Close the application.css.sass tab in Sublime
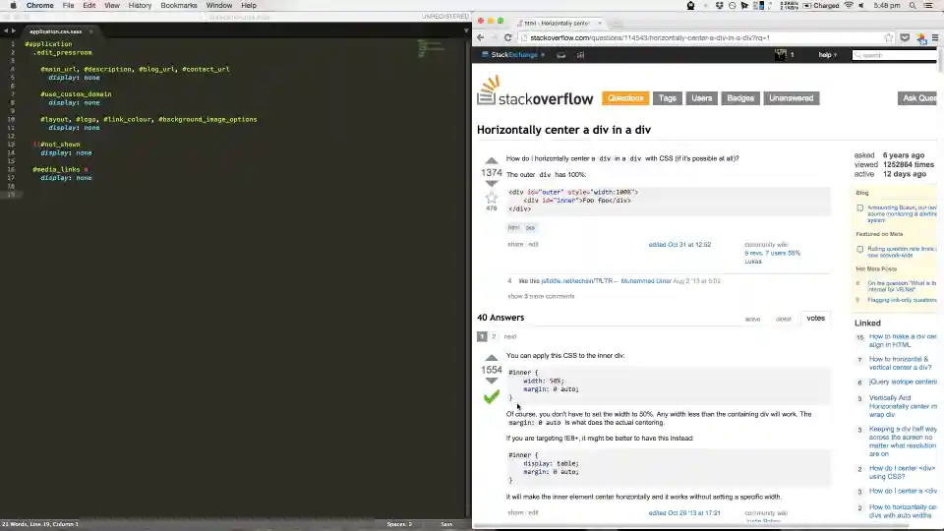The image size is (944, 531). click(90, 31)
